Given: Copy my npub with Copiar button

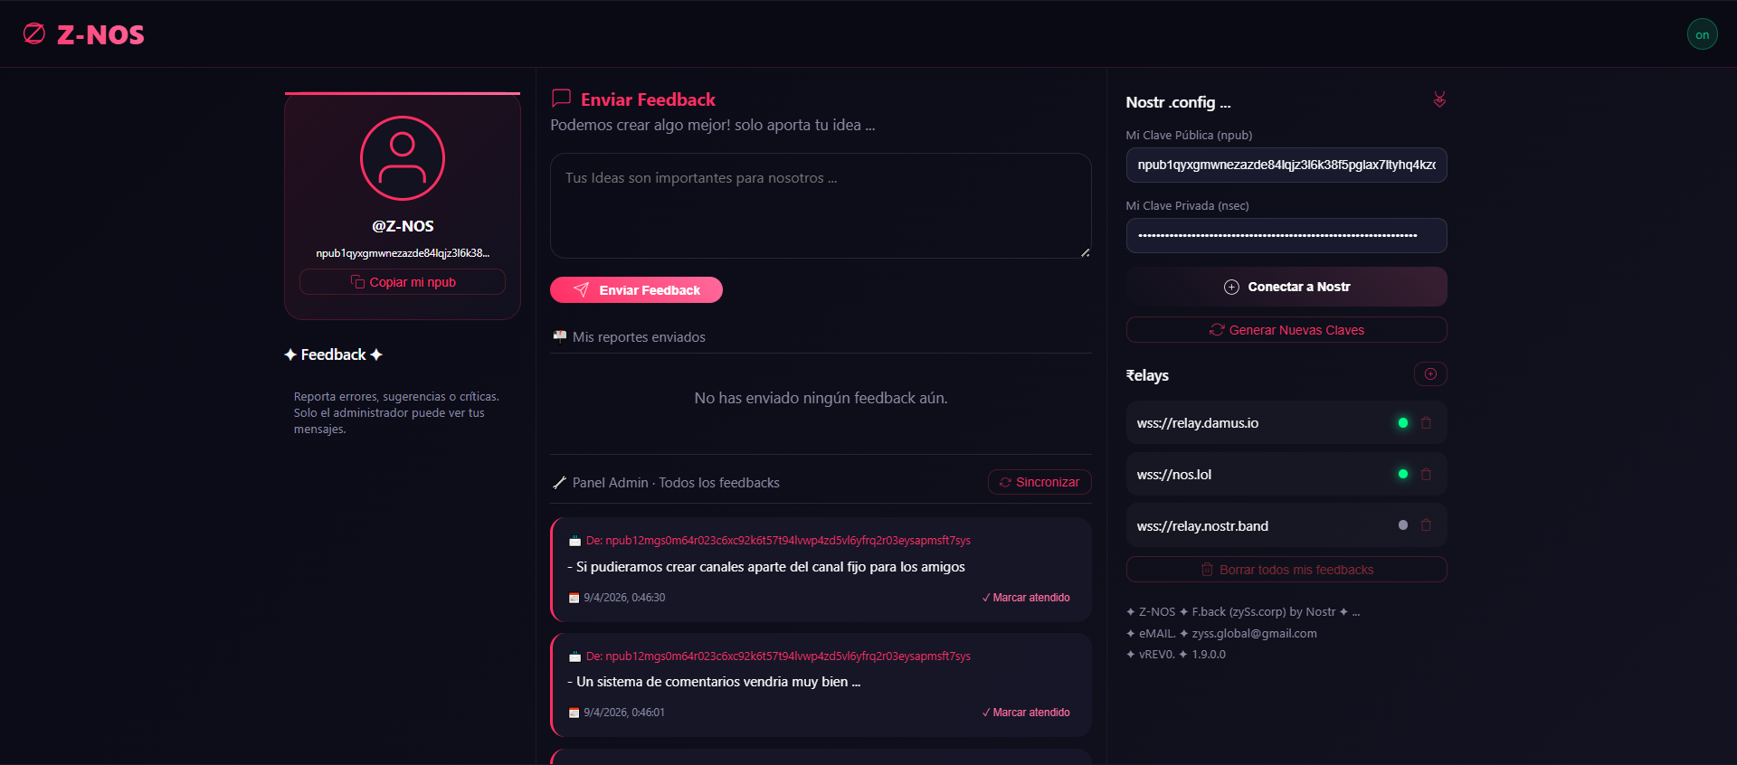Looking at the screenshot, I should pyautogui.click(x=403, y=282).
